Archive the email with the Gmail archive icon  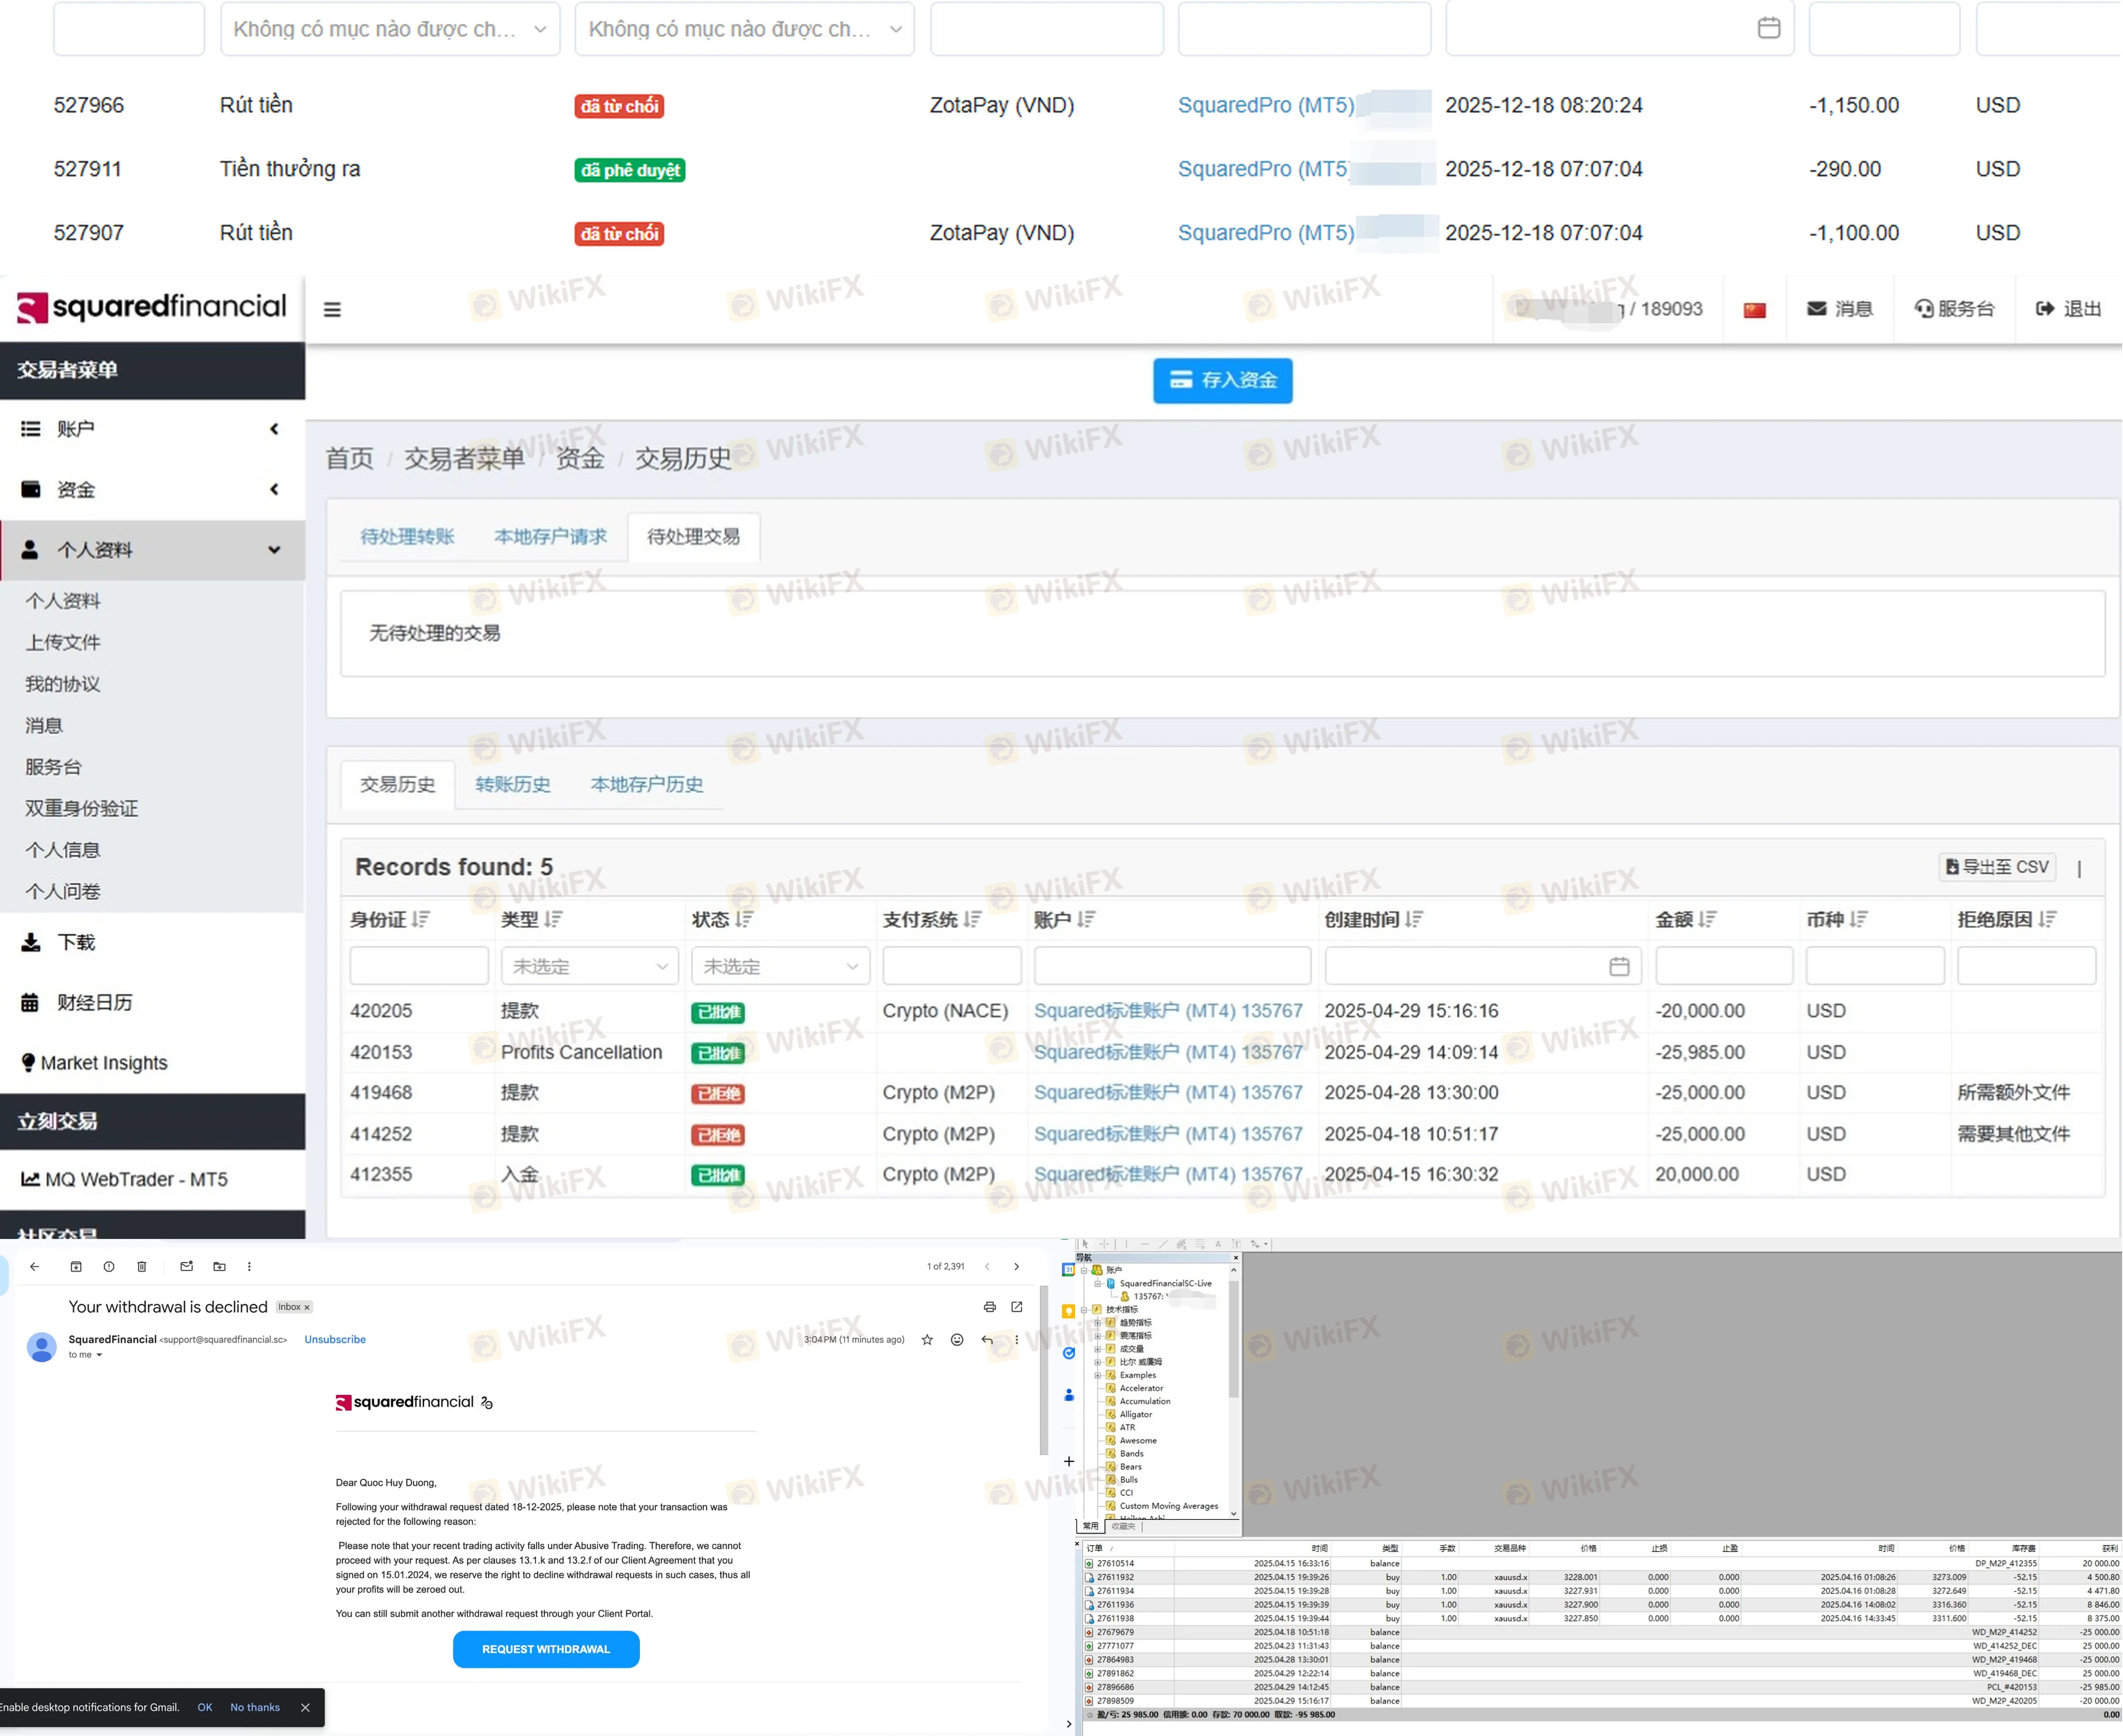(76, 1266)
